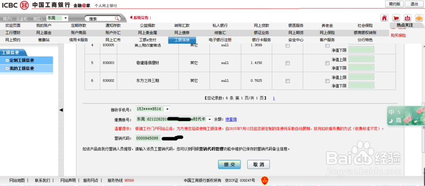Open the 服务网点 footer link
The image size is (425, 186).
coord(91,180)
